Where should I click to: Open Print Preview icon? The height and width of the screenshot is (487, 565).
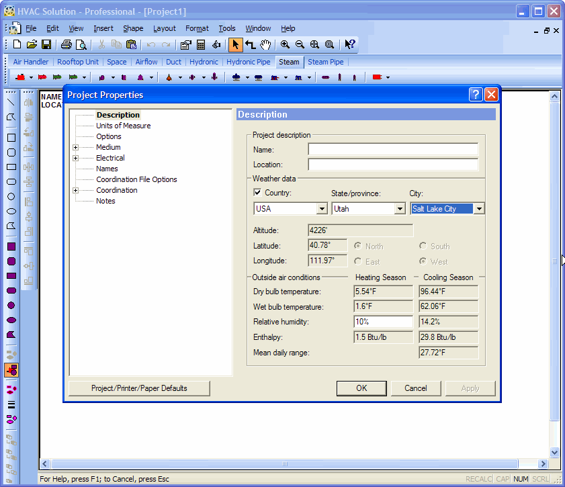[x=81, y=44]
